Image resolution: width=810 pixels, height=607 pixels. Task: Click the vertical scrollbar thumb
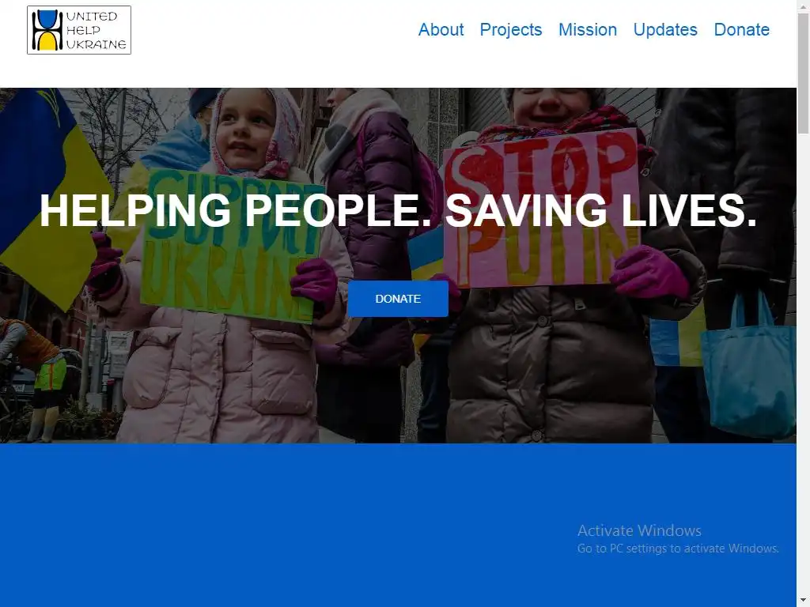(804, 74)
